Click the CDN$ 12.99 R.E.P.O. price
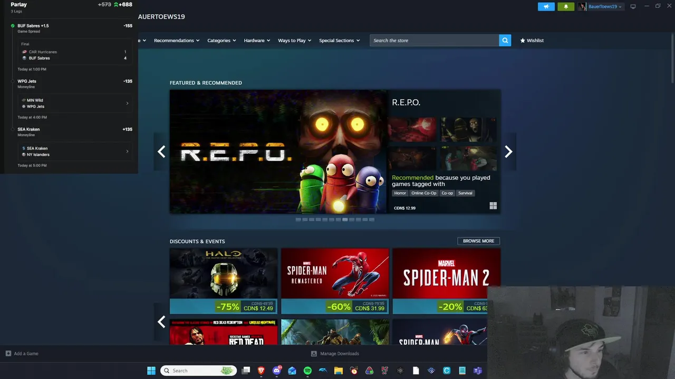Viewport: 675px width, 379px height. click(x=404, y=208)
